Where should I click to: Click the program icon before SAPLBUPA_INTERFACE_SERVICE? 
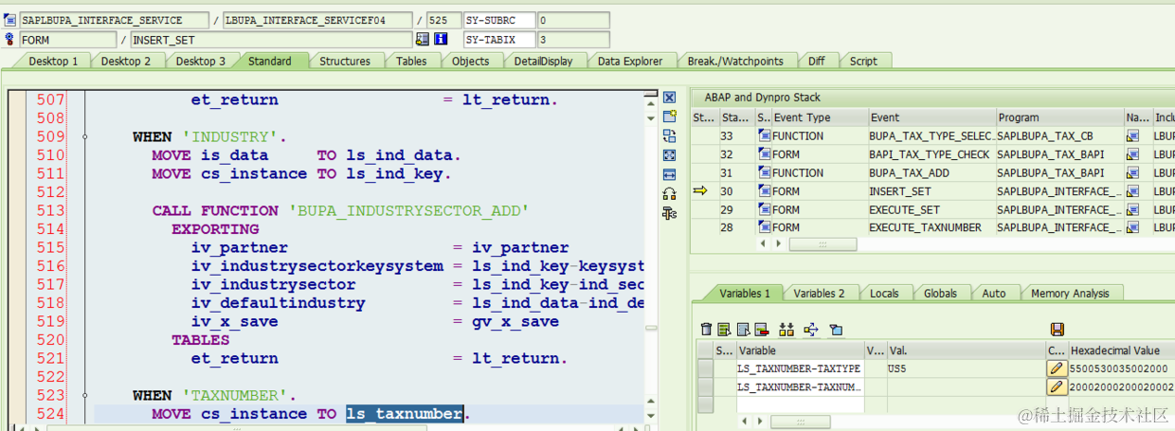tap(10, 20)
